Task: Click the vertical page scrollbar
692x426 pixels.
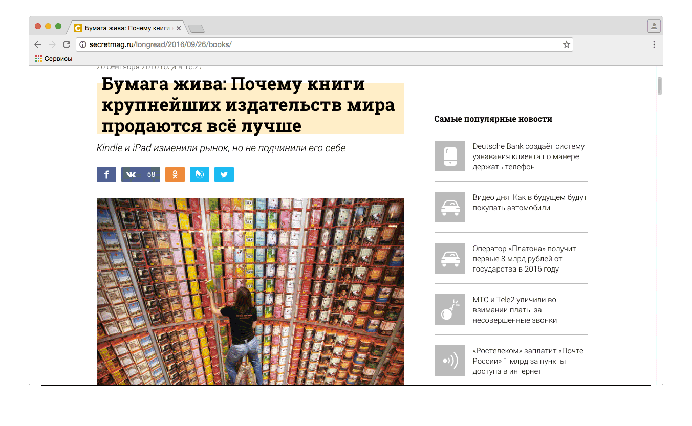Action: 659,86
